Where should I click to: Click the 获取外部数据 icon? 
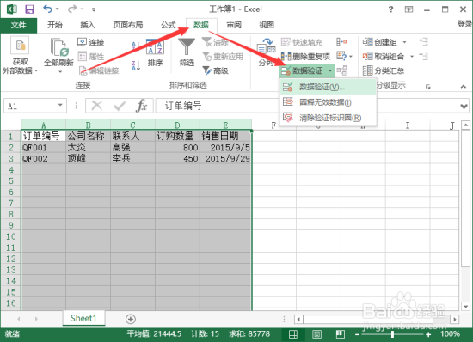coord(20,46)
